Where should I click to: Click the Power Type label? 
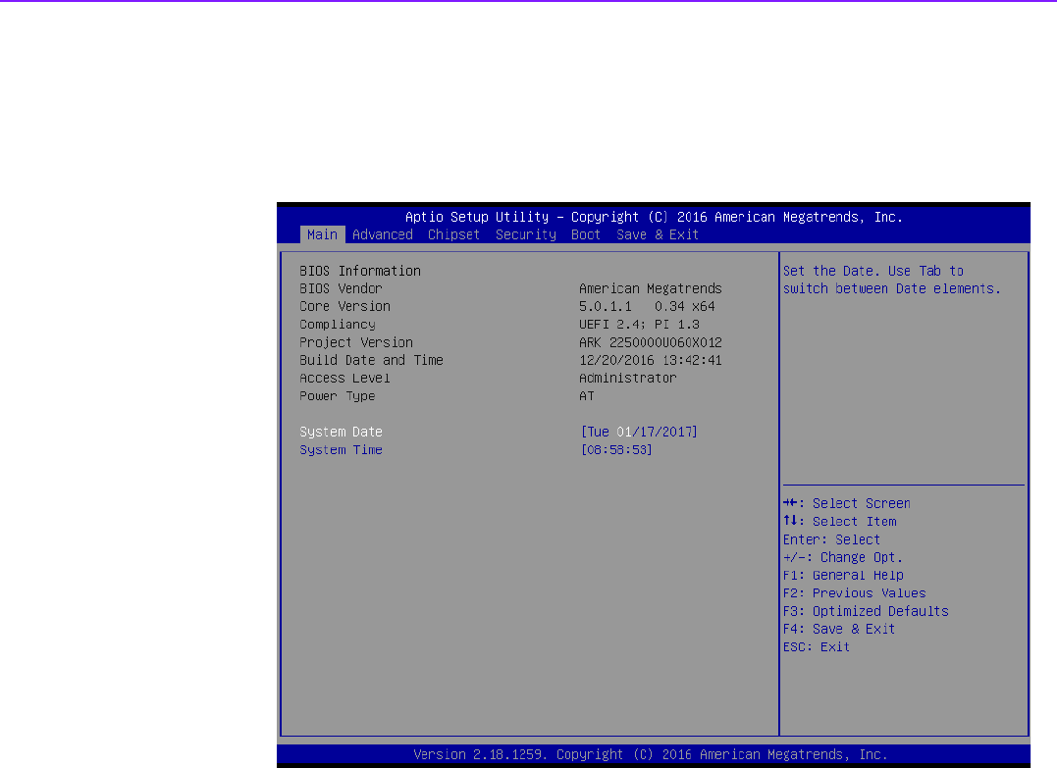pyautogui.click(x=338, y=396)
